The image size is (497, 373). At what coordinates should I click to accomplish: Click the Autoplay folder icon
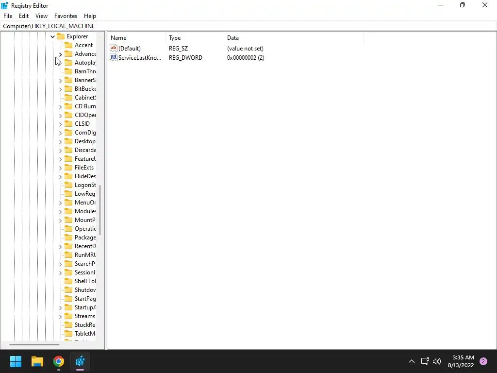click(68, 63)
